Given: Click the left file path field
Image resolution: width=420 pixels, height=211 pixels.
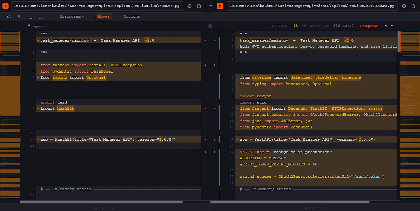Looking at the screenshot, I should (x=97, y=6).
